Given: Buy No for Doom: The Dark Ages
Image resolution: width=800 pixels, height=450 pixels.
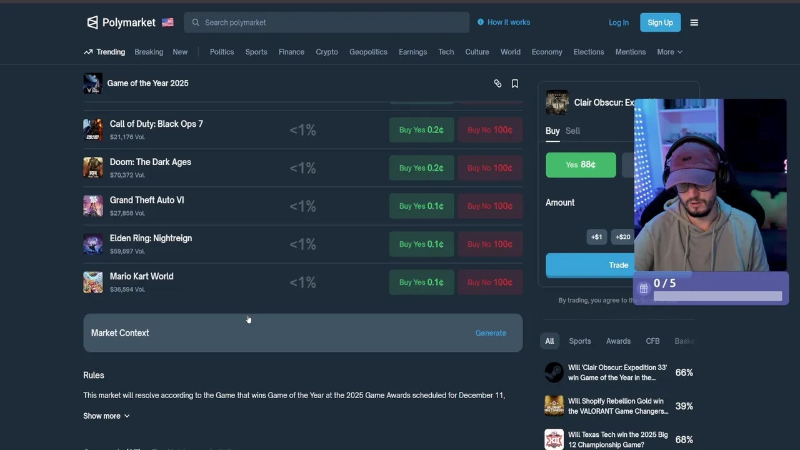Looking at the screenshot, I should pos(490,168).
